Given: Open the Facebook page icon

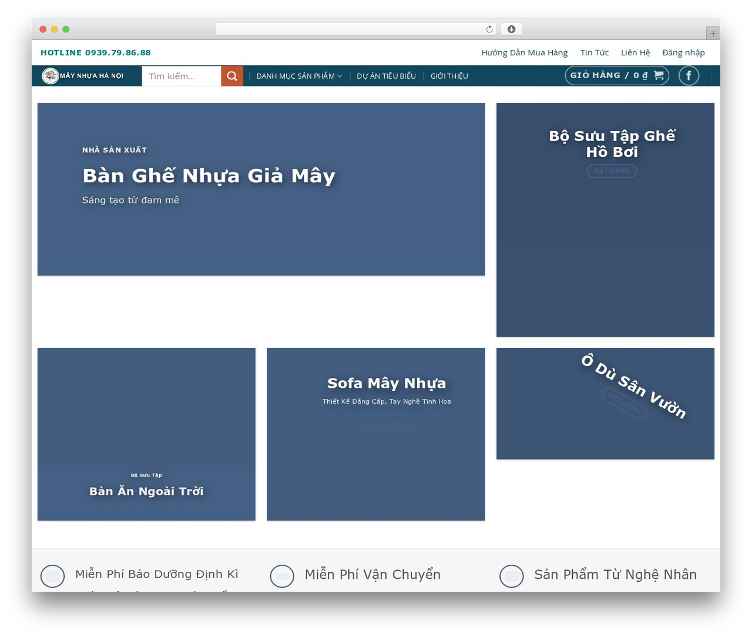Looking at the screenshot, I should click(689, 76).
